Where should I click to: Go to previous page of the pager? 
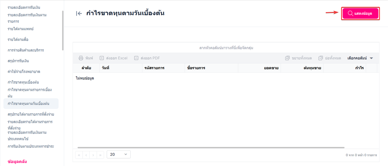86,155
